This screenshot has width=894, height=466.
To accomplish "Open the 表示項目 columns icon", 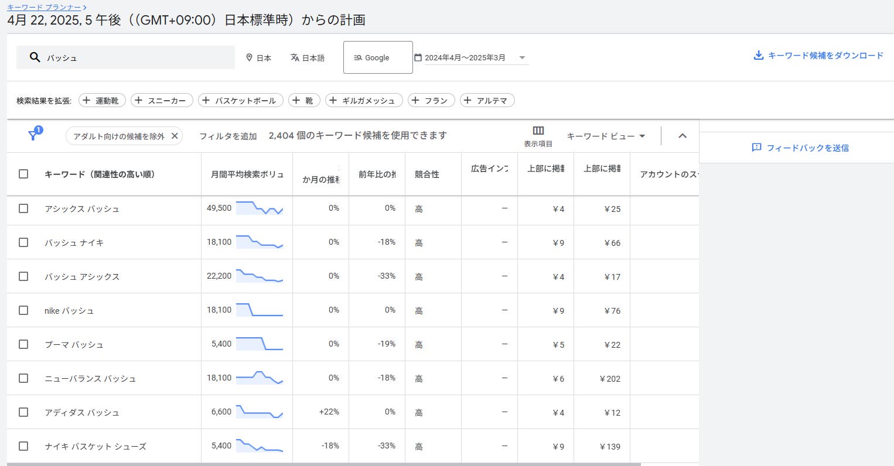I will coord(538,131).
